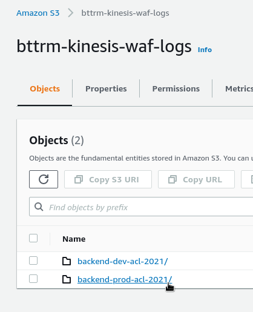Click the partially visible button after Copy URL
This screenshot has height=312, width=253.
coord(247,179)
